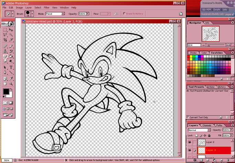This screenshot has height=163, width=235.
Task: Open the eraser Mode dropdown
Action: (x=63, y=14)
